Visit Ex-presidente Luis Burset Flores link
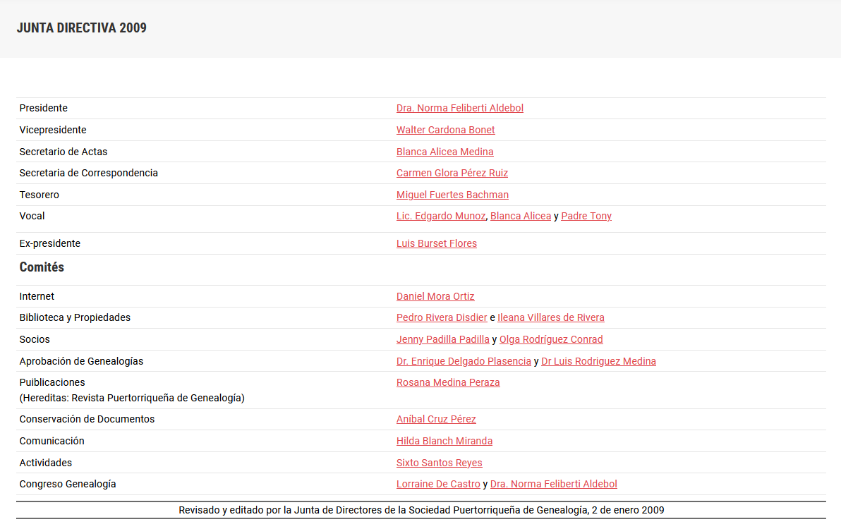841x529 pixels. [436, 243]
